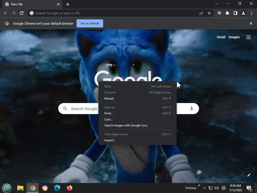Dismiss the default browser infobar
Screen dimensions: 257x193
pyautogui.click(x=251, y=23)
